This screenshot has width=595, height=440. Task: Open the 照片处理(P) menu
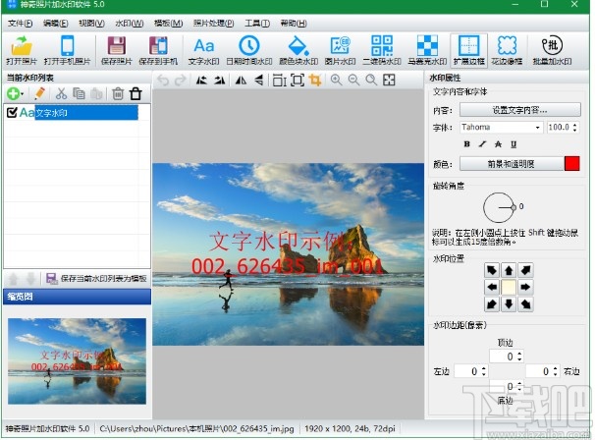click(x=213, y=24)
